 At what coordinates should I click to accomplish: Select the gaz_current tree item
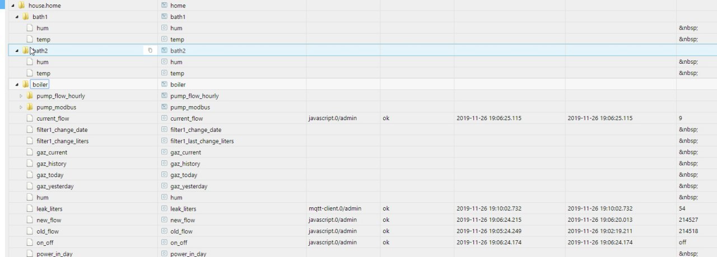(x=52, y=153)
